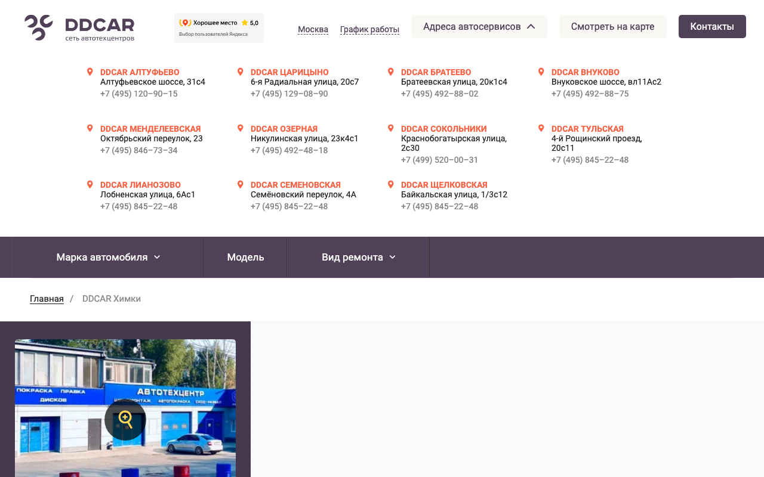Viewport: 764px width, 477px height.
Task: Call Сокольники number +7 (499) 520–00–31
Action: (440, 160)
